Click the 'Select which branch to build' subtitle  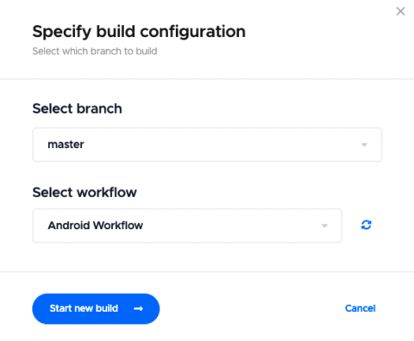point(95,51)
